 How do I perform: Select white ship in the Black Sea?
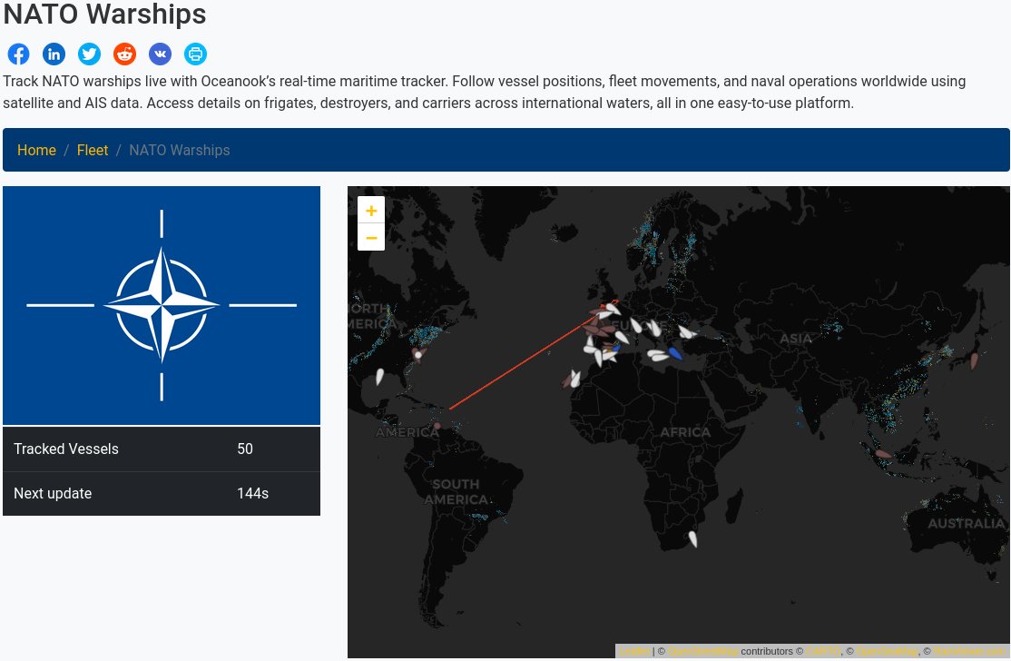tap(686, 332)
